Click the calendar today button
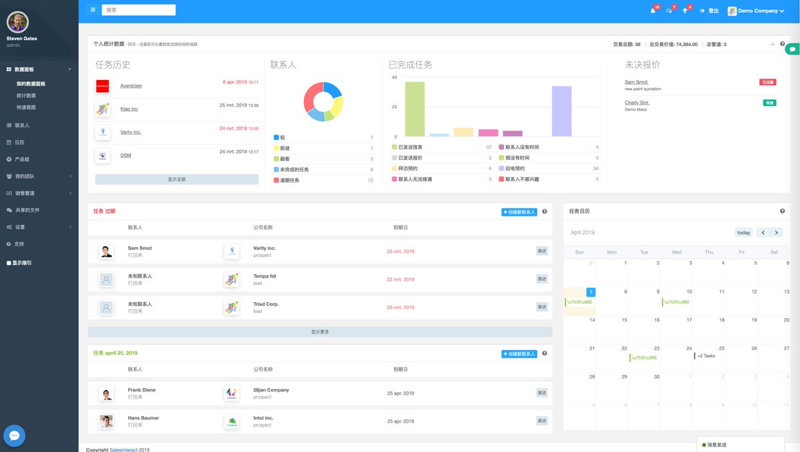Image resolution: width=800 pixels, height=452 pixels. pyautogui.click(x=744, y=232)
